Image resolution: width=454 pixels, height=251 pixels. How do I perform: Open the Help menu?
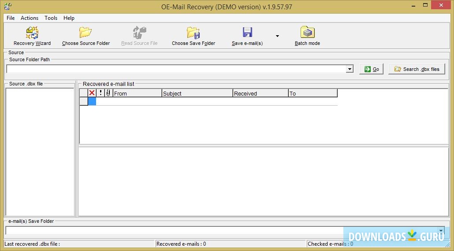click(x=69, y=18)
